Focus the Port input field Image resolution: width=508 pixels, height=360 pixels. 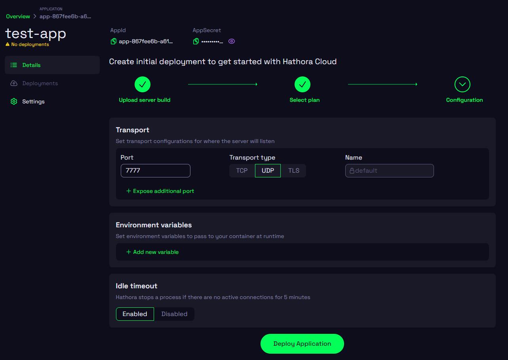[156, 171]
